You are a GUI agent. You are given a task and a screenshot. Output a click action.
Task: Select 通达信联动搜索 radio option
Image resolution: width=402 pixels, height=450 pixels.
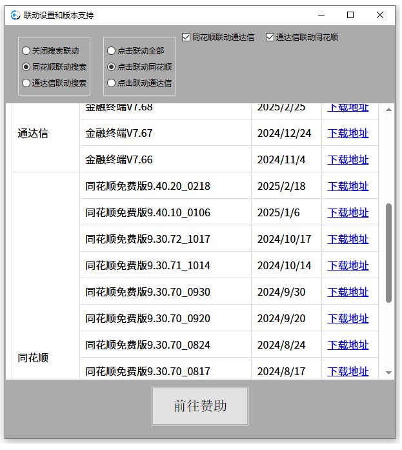54,83
